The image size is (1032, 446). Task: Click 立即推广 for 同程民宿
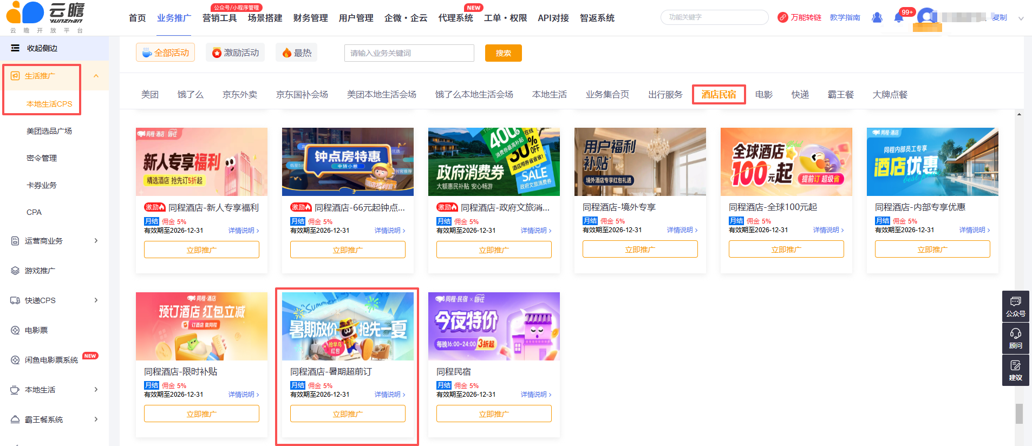tap(494, 414)
